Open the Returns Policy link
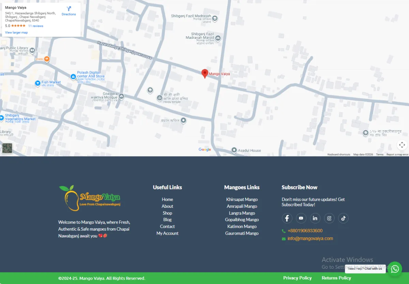 [336, 278]
